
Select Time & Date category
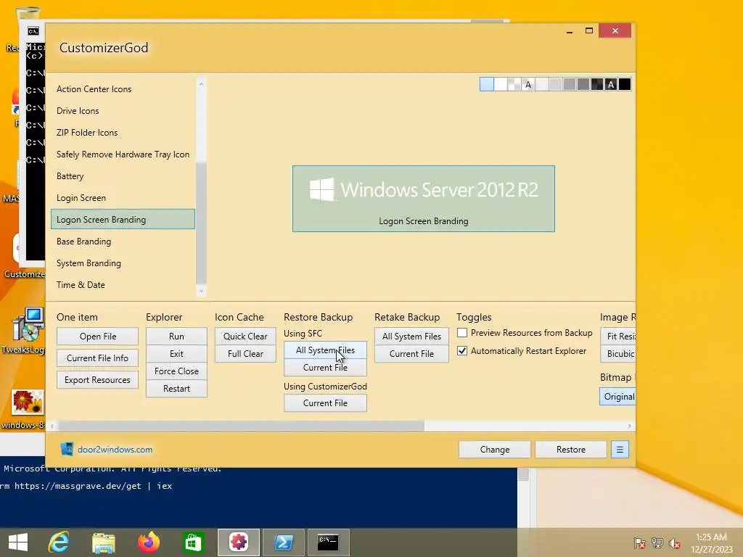123,285
